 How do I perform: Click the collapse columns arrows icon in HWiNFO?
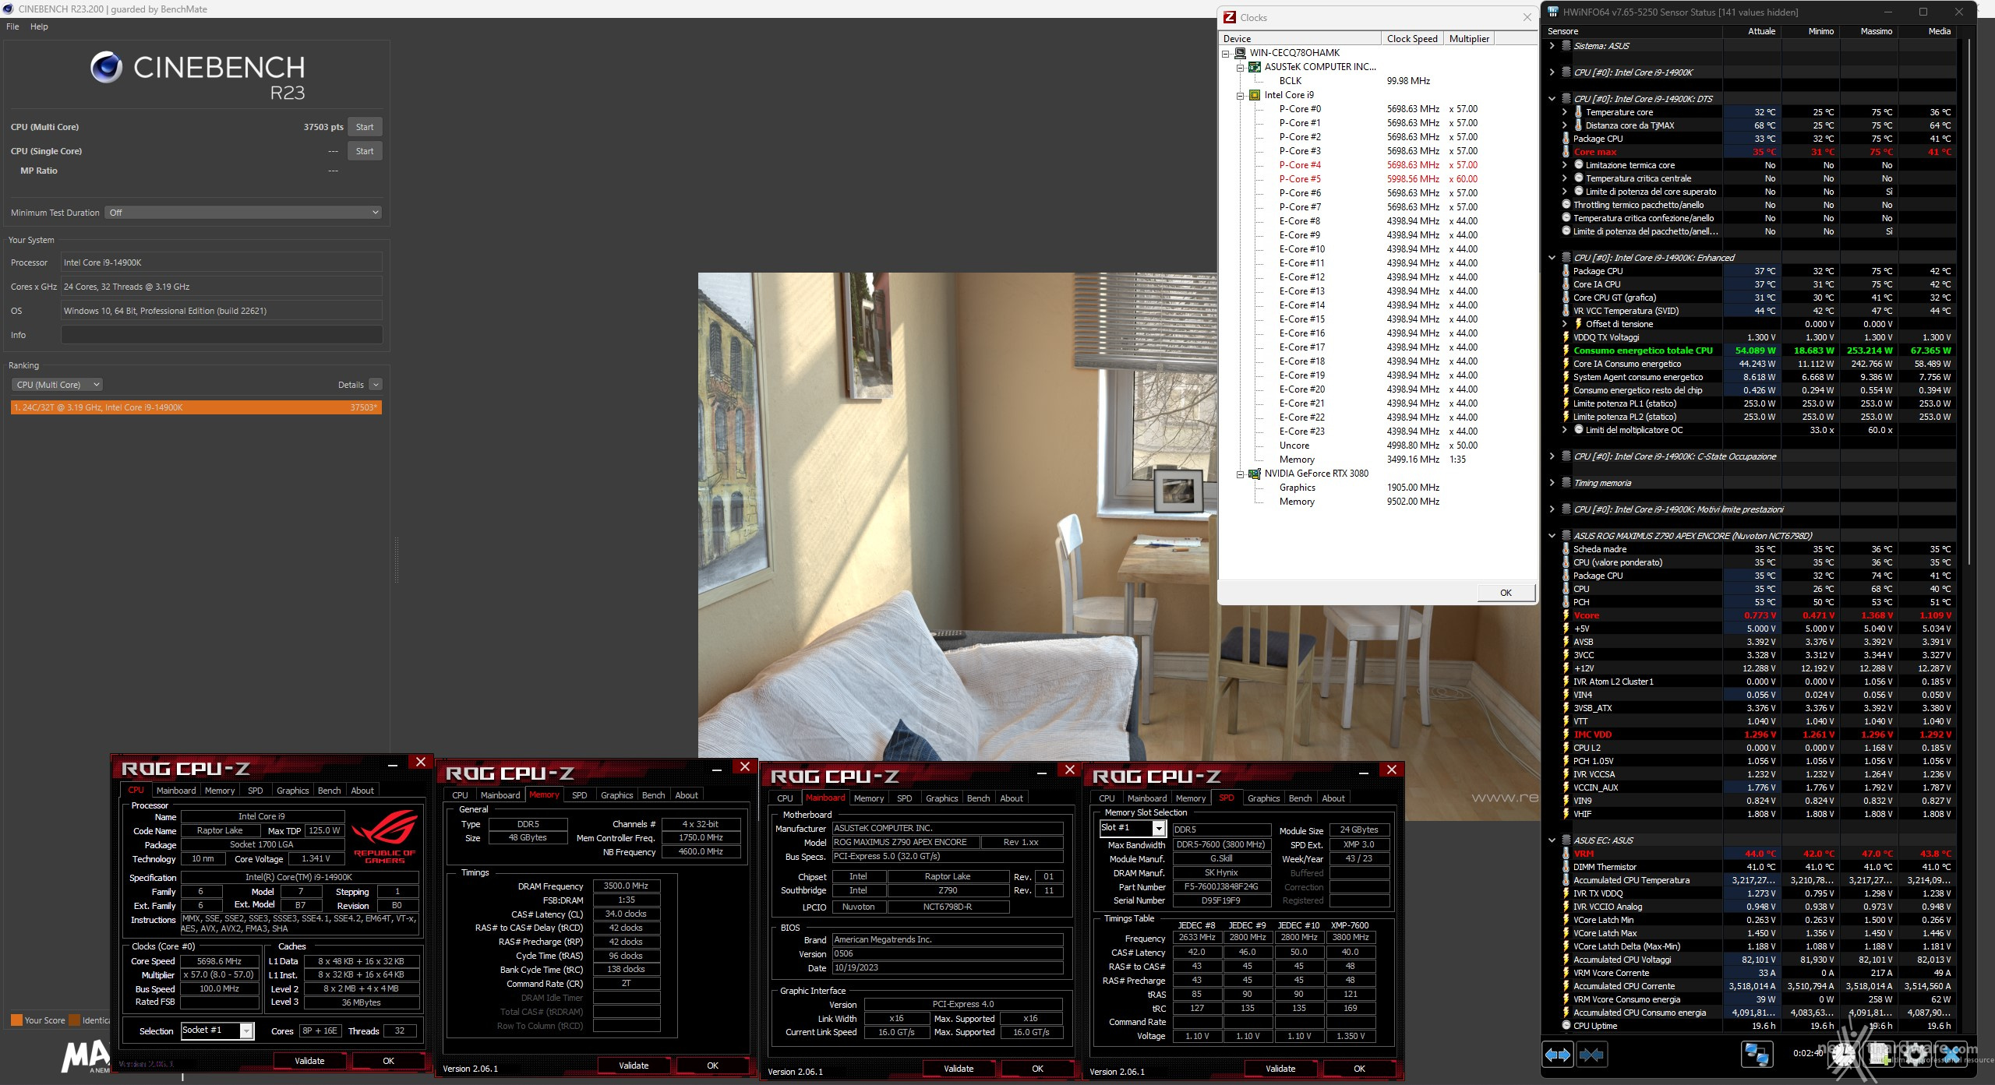1591,1055
